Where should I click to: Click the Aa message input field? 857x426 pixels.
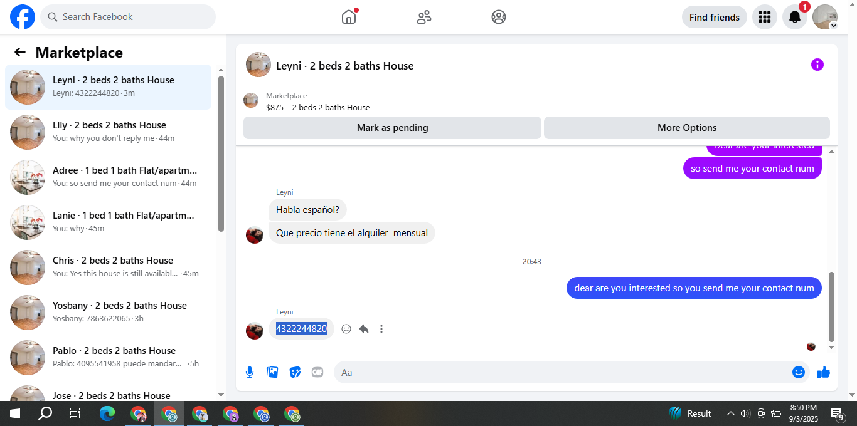(x=571, y=372)
